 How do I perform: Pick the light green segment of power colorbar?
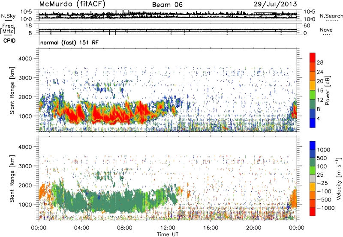tap(313, 95)
